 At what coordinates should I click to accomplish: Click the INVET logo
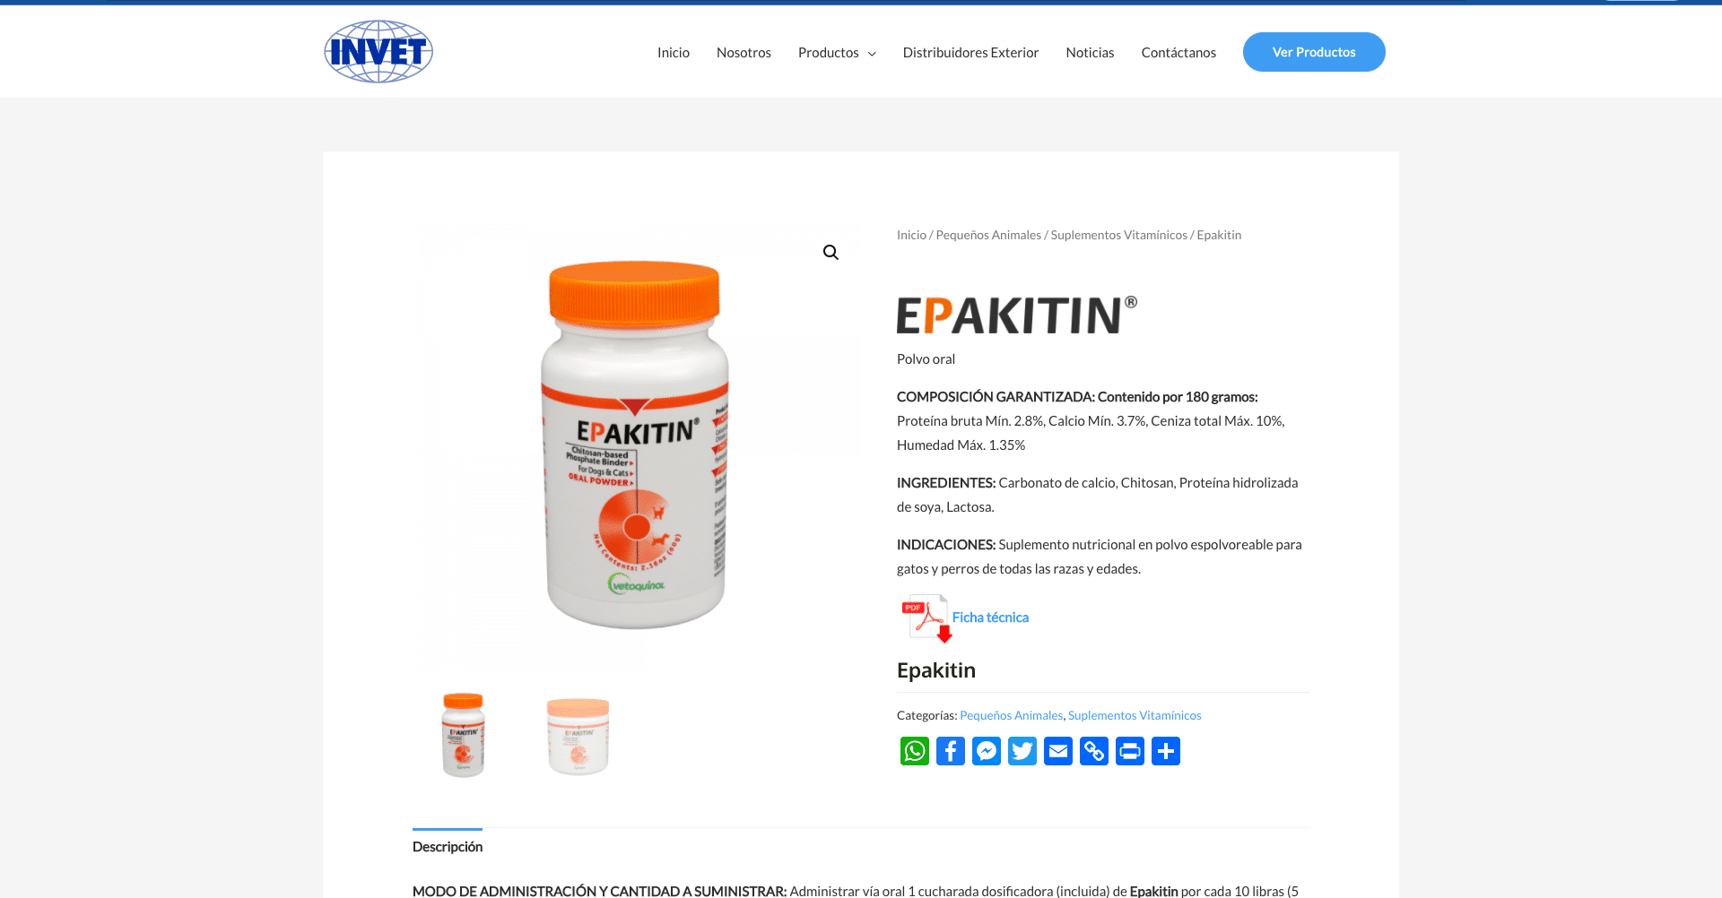378,52
